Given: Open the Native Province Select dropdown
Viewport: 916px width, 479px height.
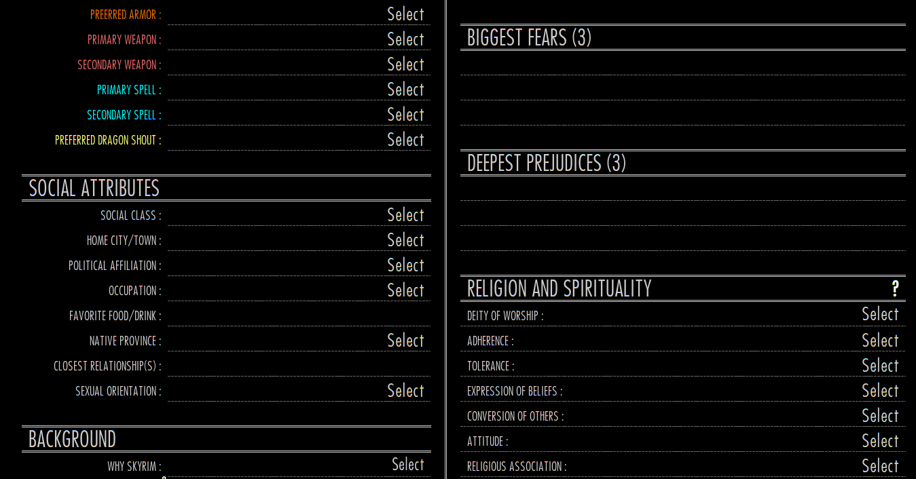Looking at the screenshot, I should [x=405, y=341].
